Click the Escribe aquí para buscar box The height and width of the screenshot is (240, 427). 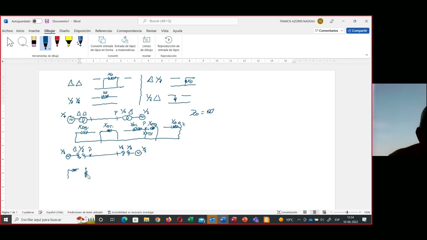tap(54, 220)
